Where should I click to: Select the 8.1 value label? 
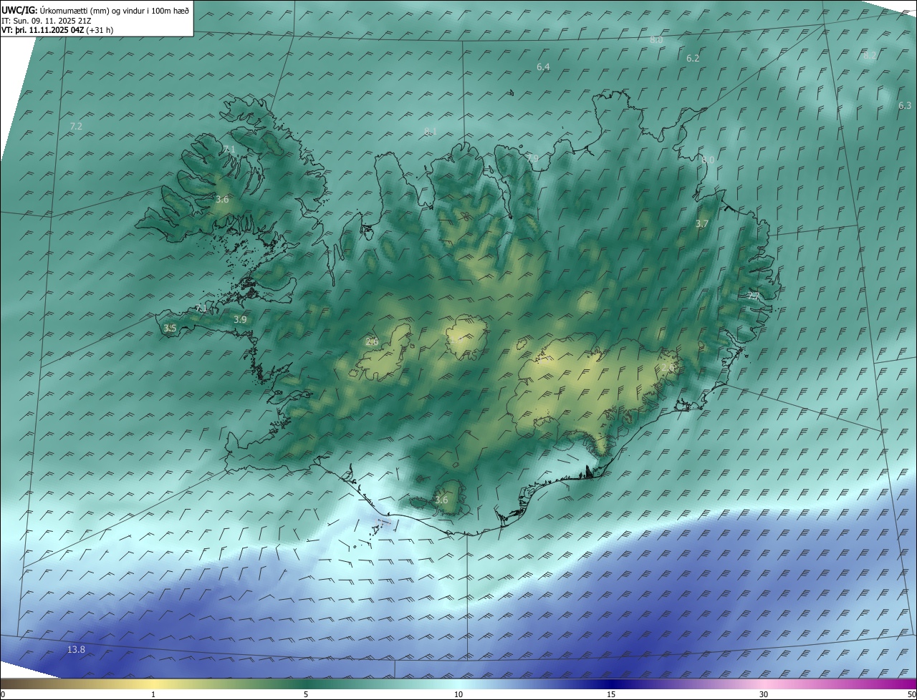coord(431,131)
